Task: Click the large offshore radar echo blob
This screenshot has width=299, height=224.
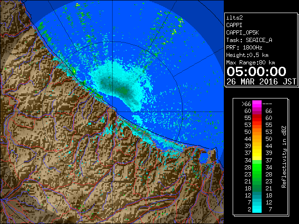Action: [x=120, y=86]
